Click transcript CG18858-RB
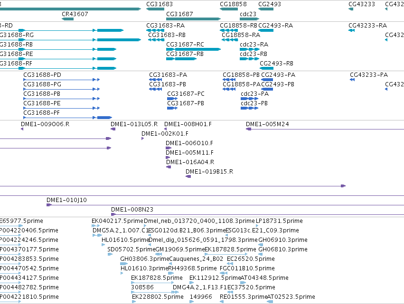 tap(239, 26)
